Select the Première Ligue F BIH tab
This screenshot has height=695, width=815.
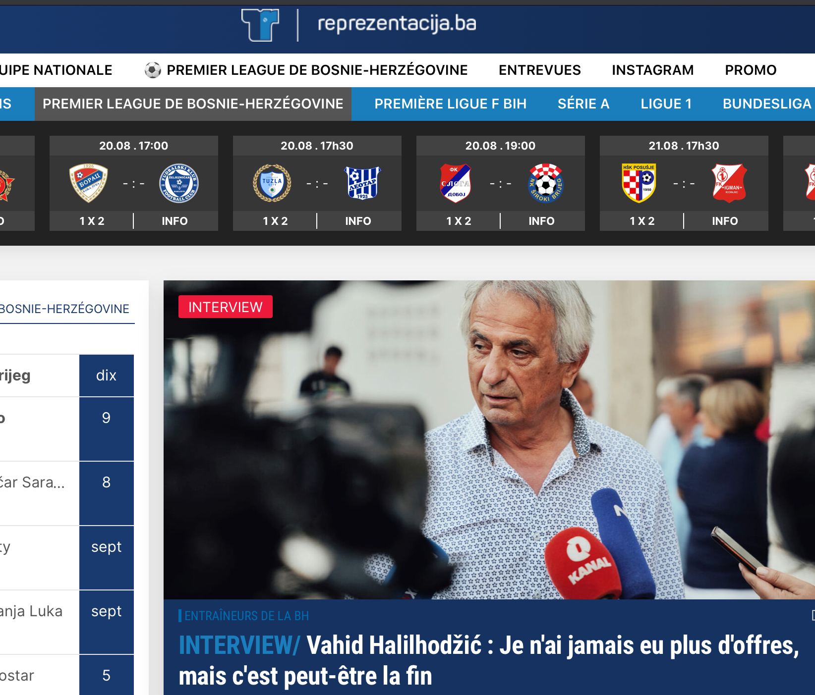(x=450, y=104)
